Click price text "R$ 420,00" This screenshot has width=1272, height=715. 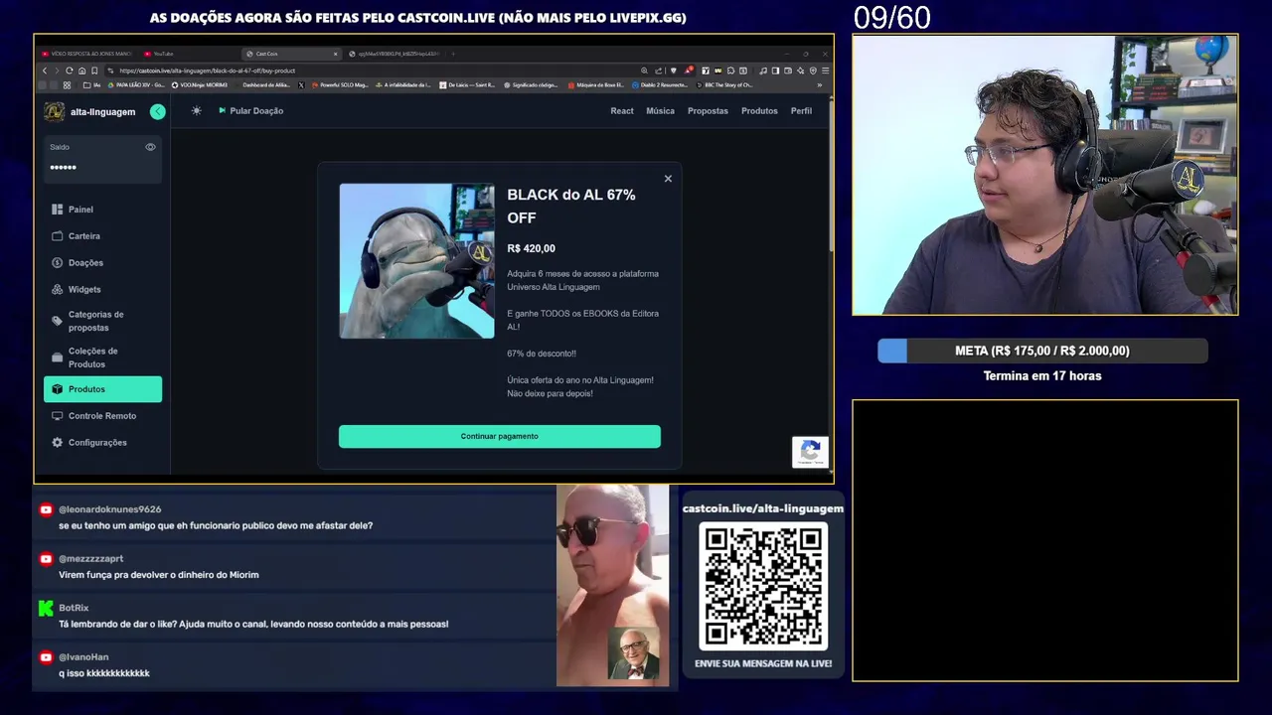coord(531,248)
